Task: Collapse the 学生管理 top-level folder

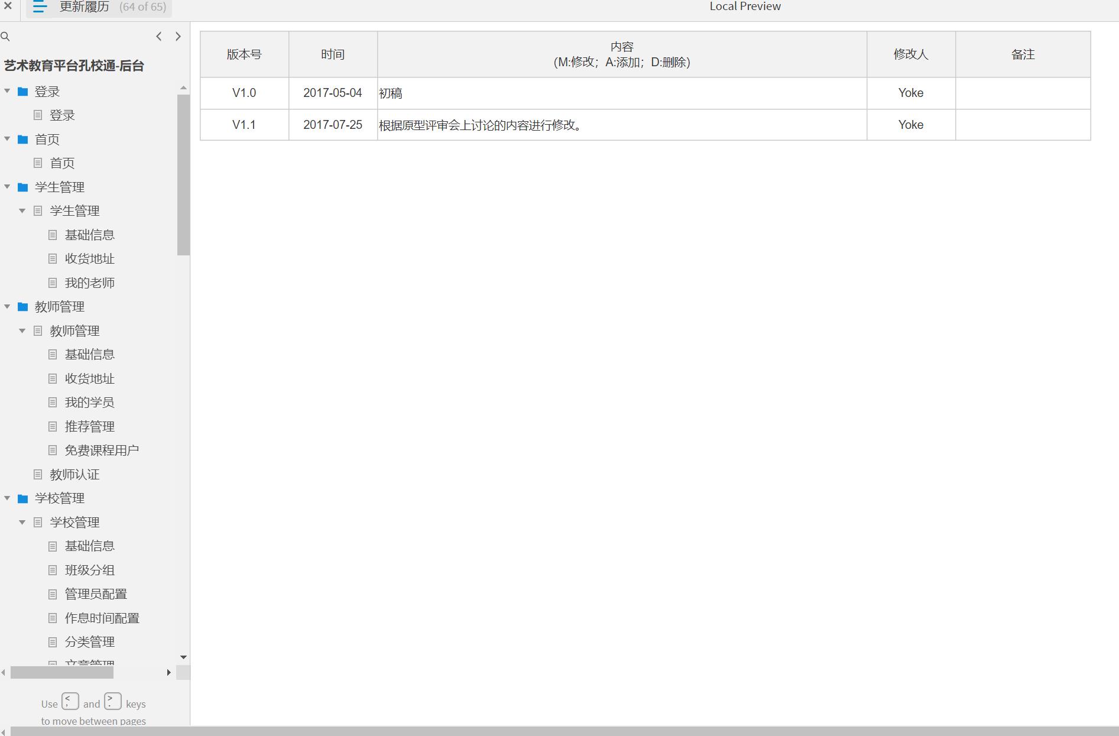Action: 7,187
